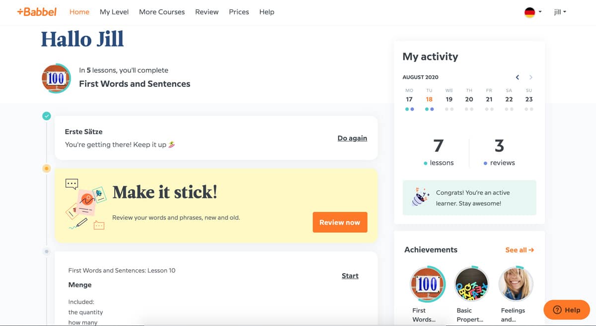Click the orange current step marker
Image resolution: width=596 pixels, height=326 pixels.
pos(47,169)
